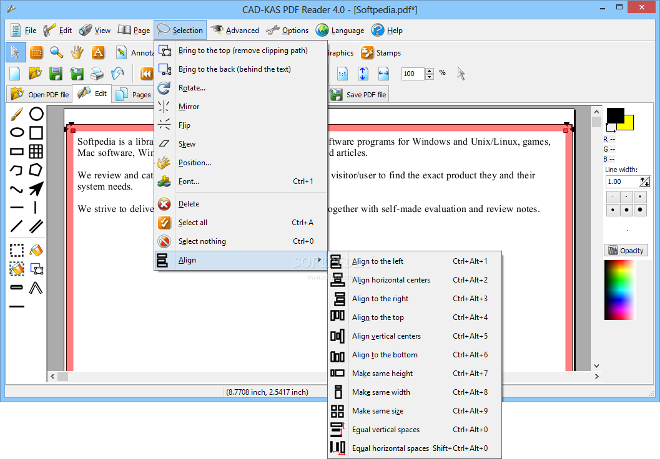Select the table grid drawing tool

pos(36,152)
